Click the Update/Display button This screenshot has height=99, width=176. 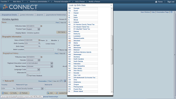61,93
